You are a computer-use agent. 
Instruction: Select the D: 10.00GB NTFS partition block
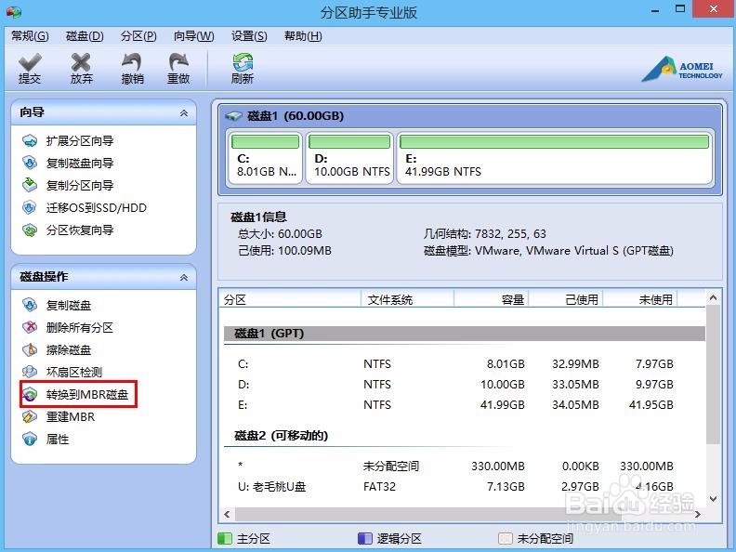[x=349, y=158]
